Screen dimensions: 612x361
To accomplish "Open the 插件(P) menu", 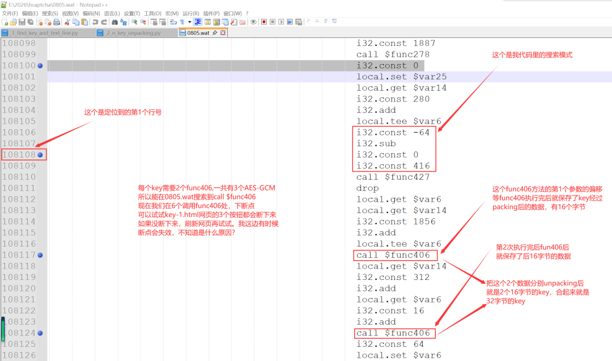I will [211, 13].
